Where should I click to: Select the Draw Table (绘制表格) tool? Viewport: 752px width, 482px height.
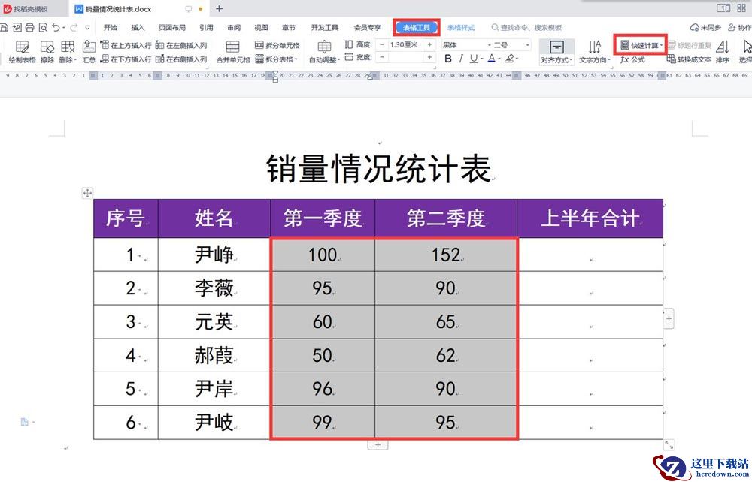coord(22,51)
